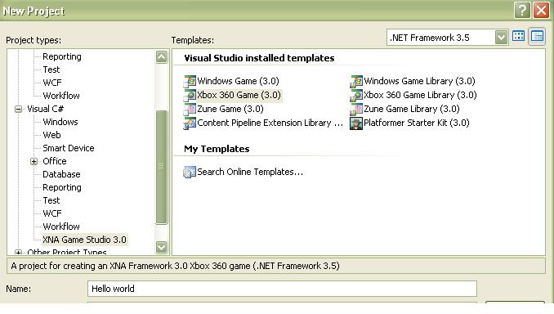Expand the Office node under Visual C#
554x314 pixels.
click(x=34, y=161)
